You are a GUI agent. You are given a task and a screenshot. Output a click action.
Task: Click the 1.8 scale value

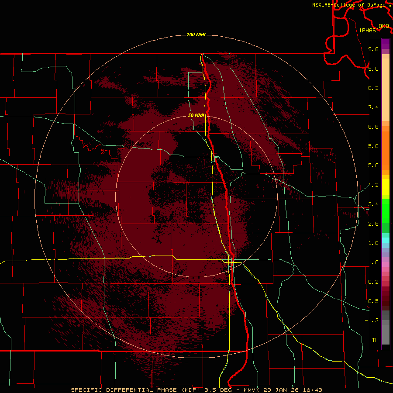tap(373, 243)
